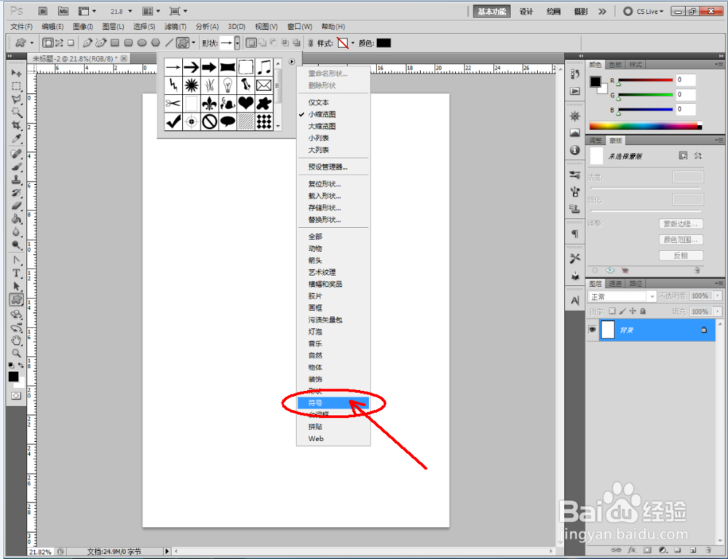Image resolution: width=728 pixels, height=559 pixels.
Task: Launch Adobe Bridge from top bar
Action: click(x=43, y=11)
